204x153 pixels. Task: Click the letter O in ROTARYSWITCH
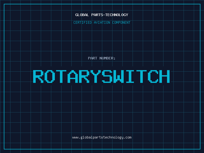(x=50, y=76)
